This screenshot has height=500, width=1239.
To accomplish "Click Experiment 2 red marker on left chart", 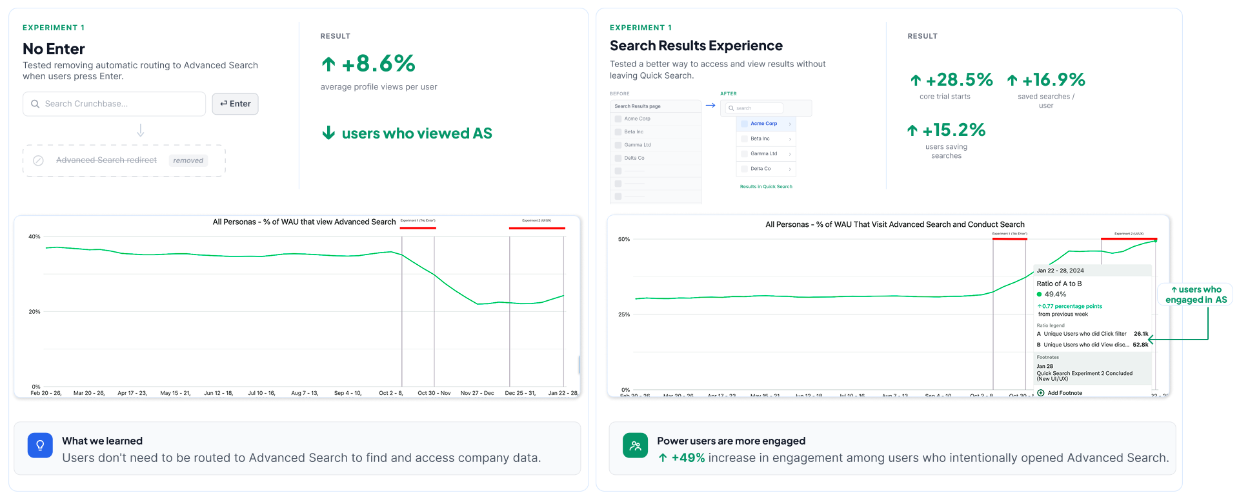I will tap(537, 227).
